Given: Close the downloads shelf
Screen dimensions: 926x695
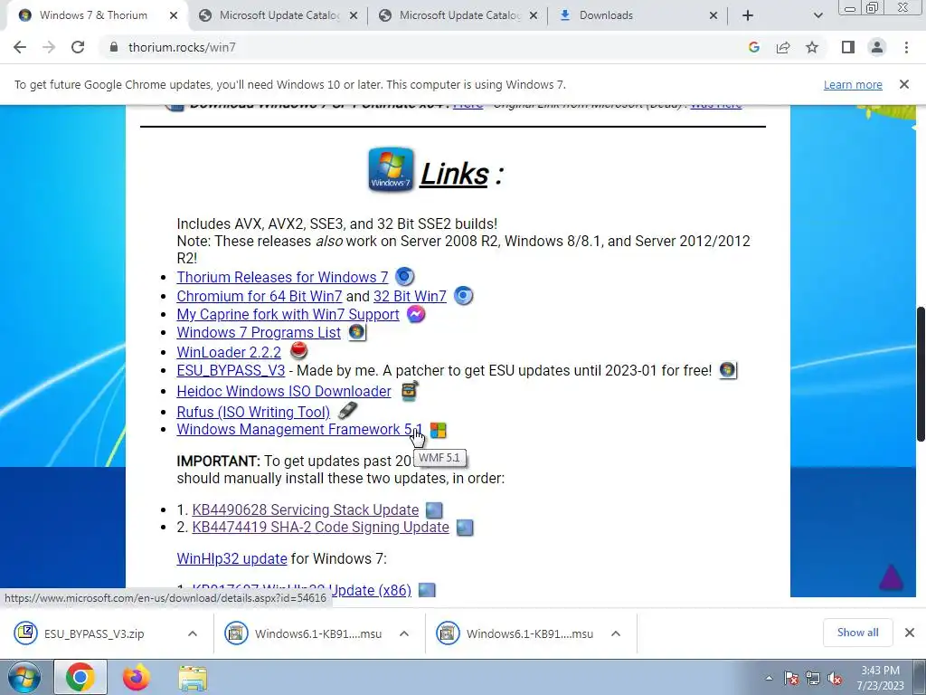Looking at the screenshot, I should click(x=910, y=633).
